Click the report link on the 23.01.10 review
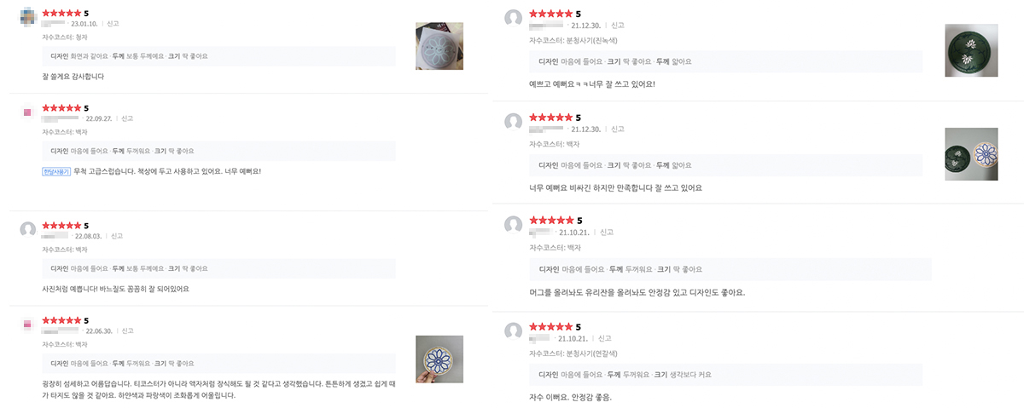The width and height of the screenshot is (1024, 408). tap(113, 24)
